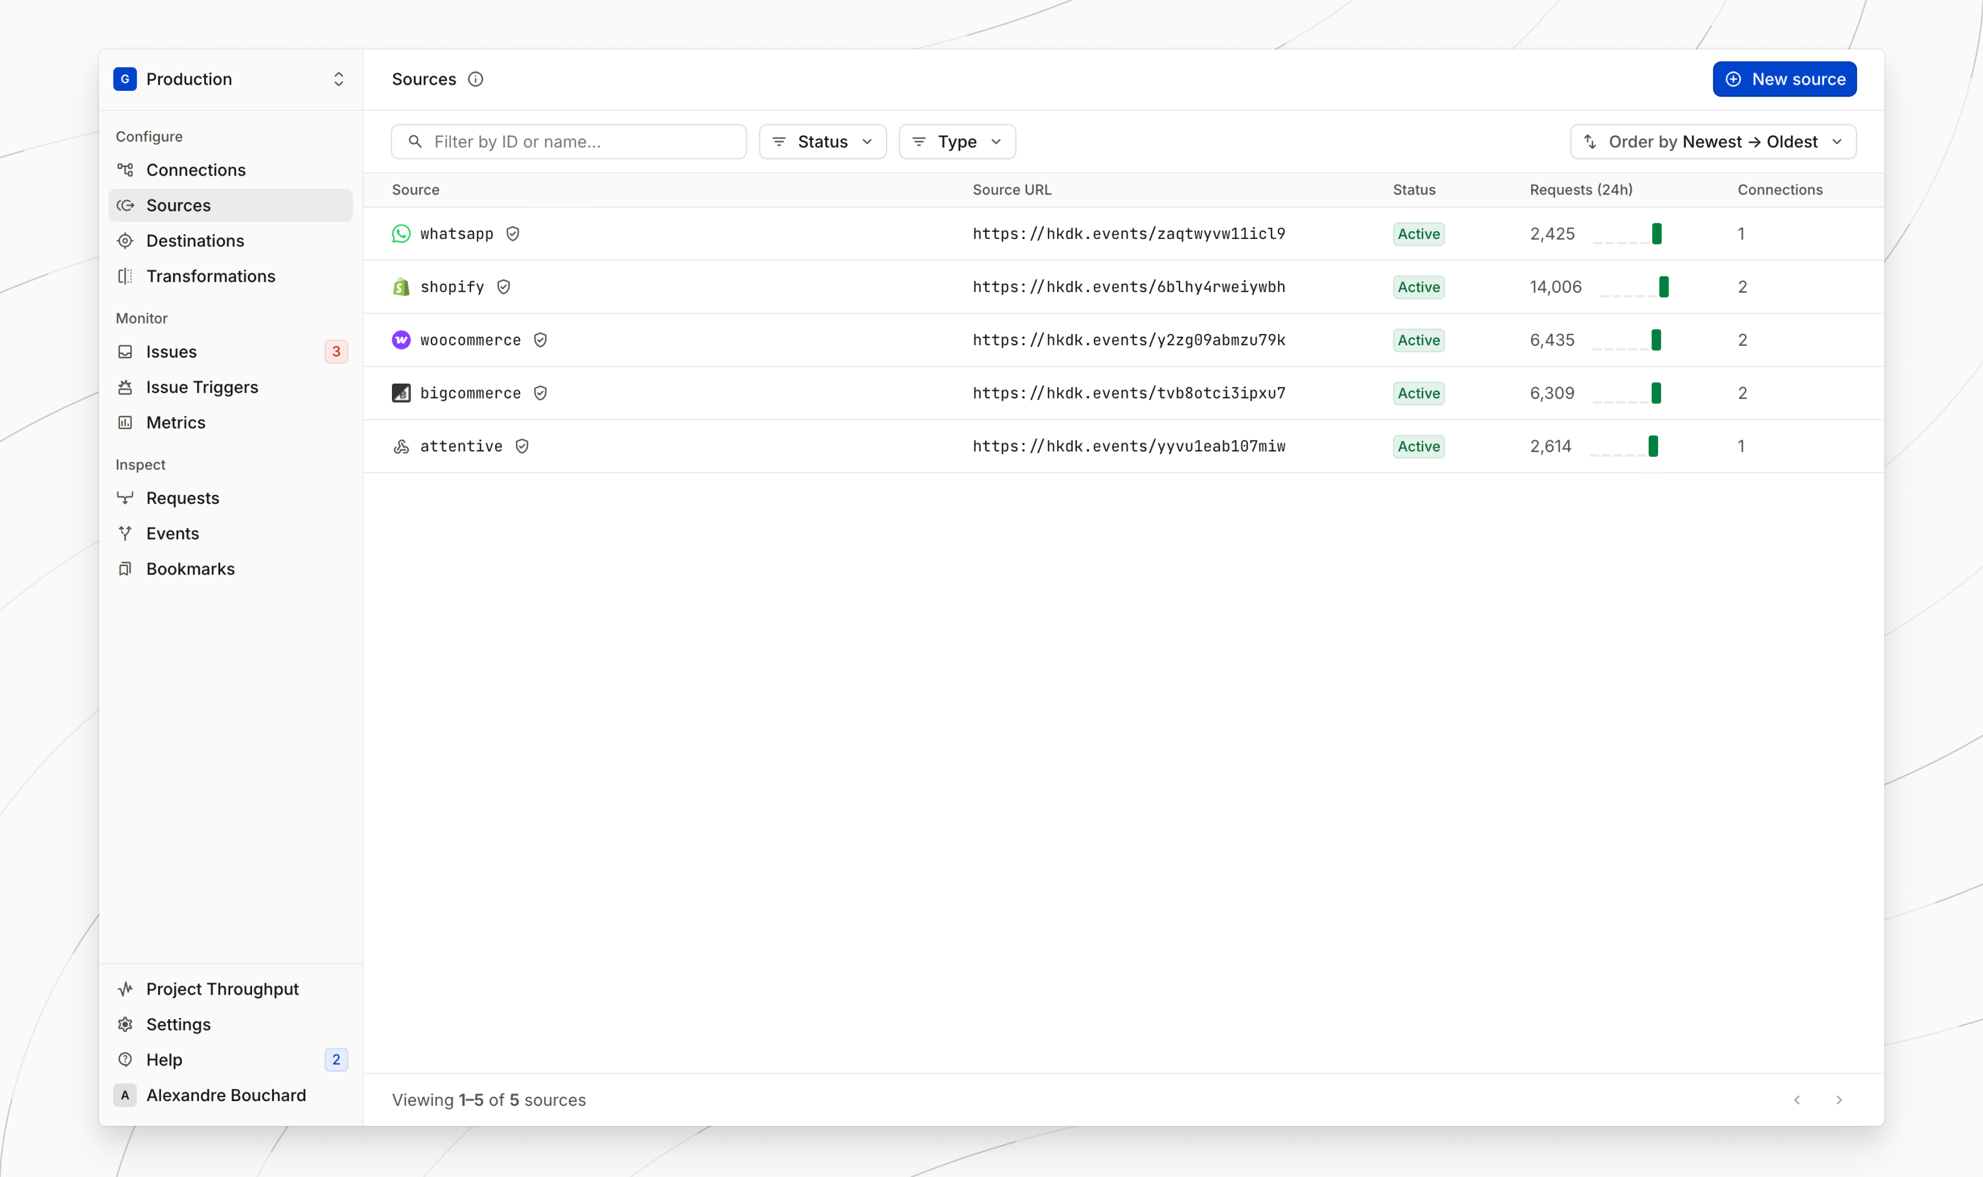
Task: Click the New source button
Action: point(1784,78)
